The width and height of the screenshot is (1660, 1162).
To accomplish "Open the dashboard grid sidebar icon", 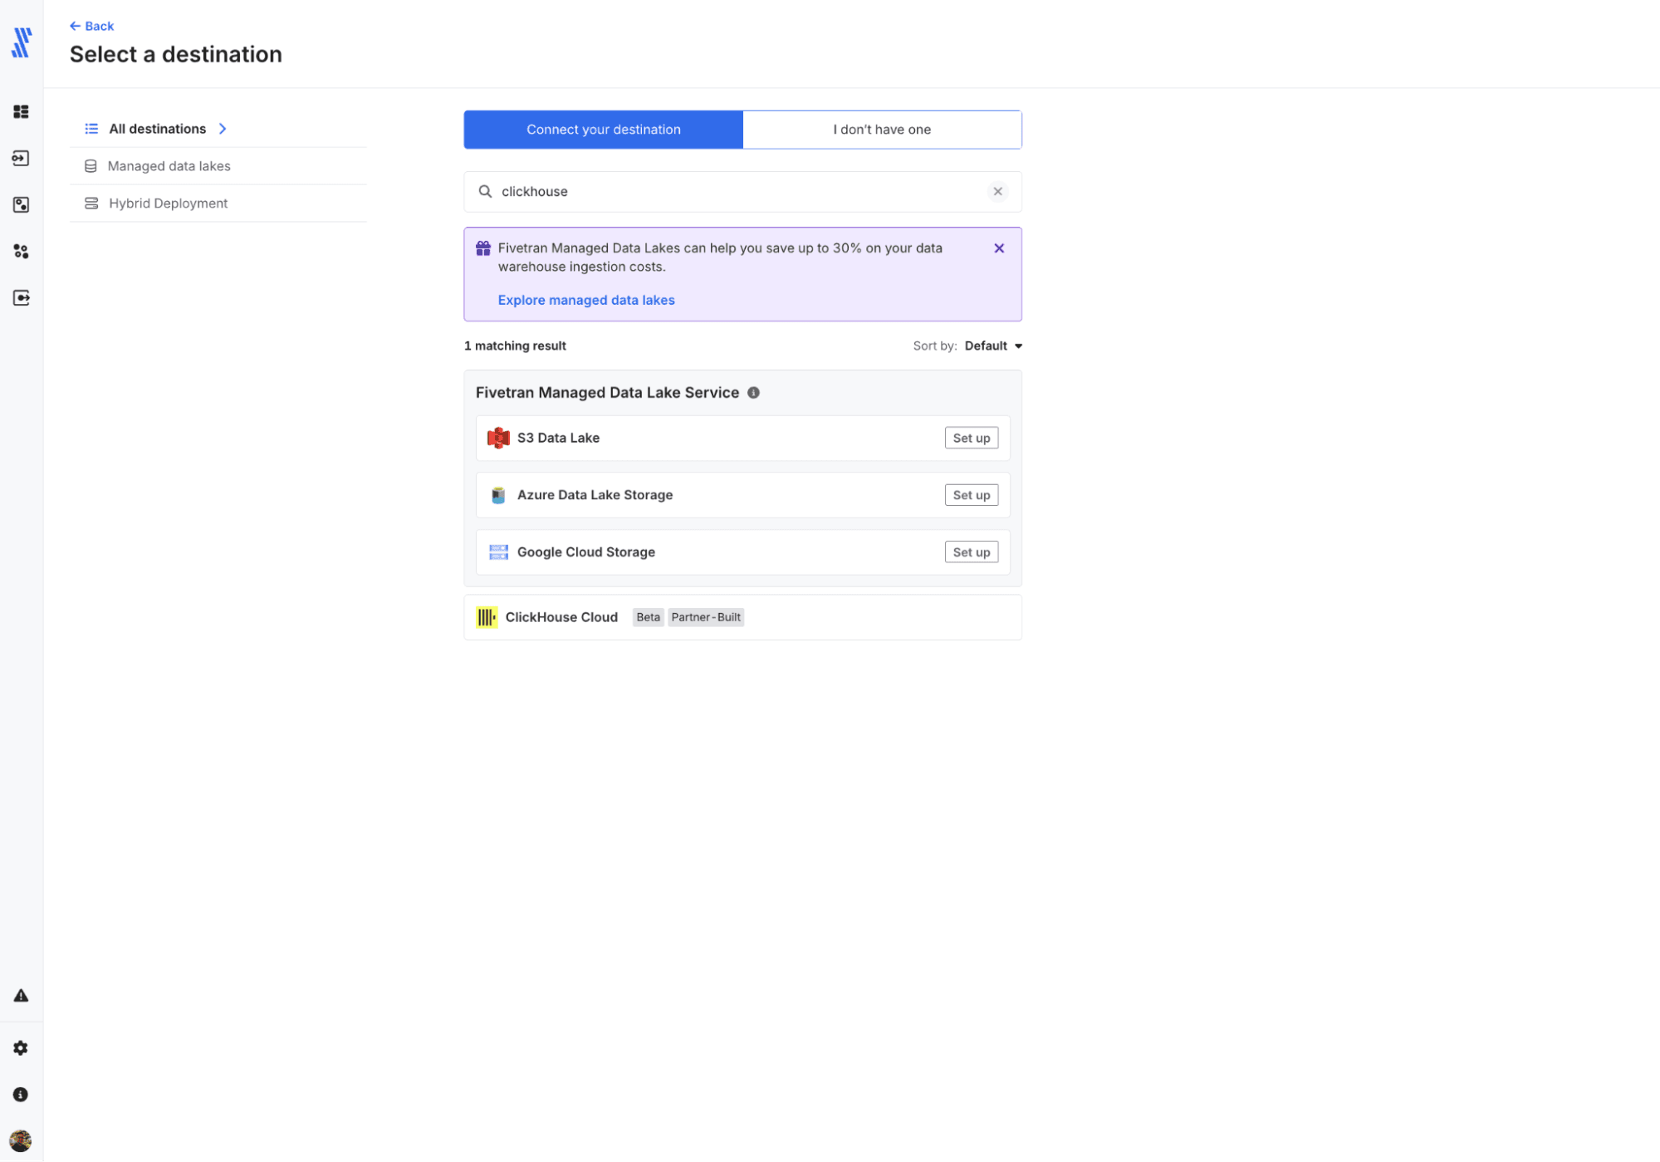I will click(x=22, y=111).
